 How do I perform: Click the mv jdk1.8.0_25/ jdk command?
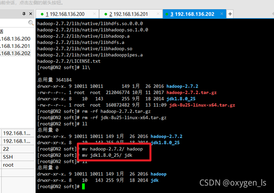107,155
